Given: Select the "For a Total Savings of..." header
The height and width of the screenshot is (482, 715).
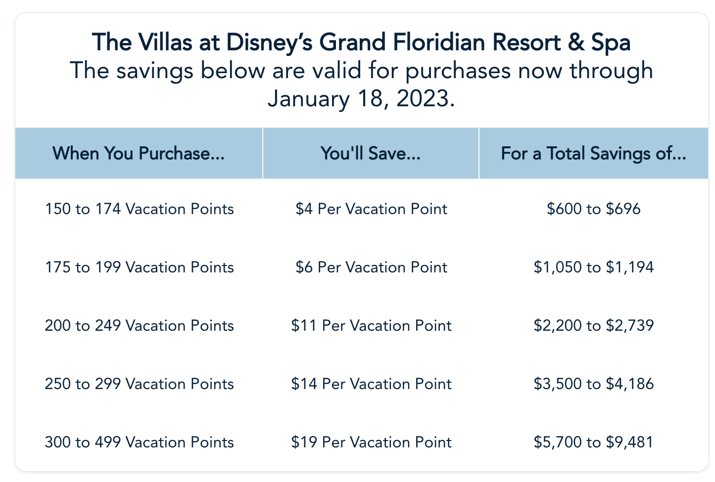Looking at the screenshot, I should point(593,153).
